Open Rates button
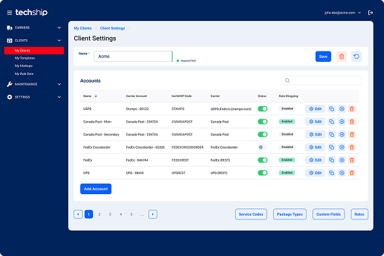 click(359, 214)
